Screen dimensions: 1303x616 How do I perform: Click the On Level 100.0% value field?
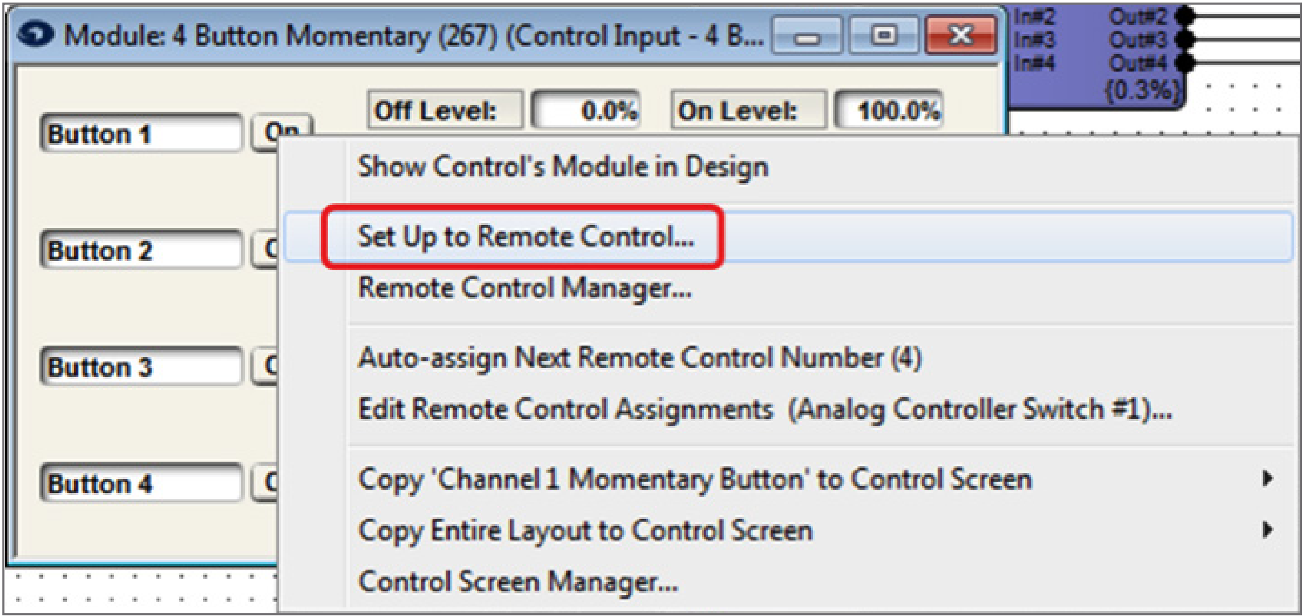coord(888,111)
